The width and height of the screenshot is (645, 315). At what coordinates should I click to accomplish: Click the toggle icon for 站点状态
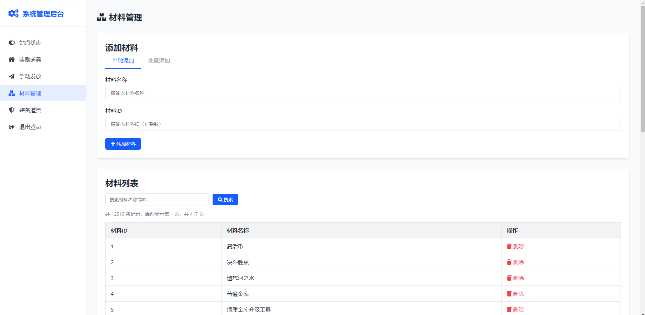click(x=12, y=43)
